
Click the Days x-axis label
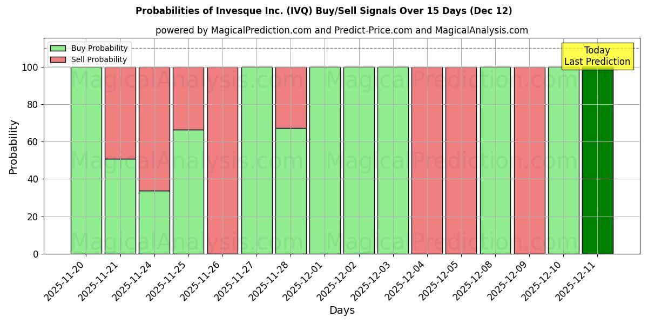[342, 310]
